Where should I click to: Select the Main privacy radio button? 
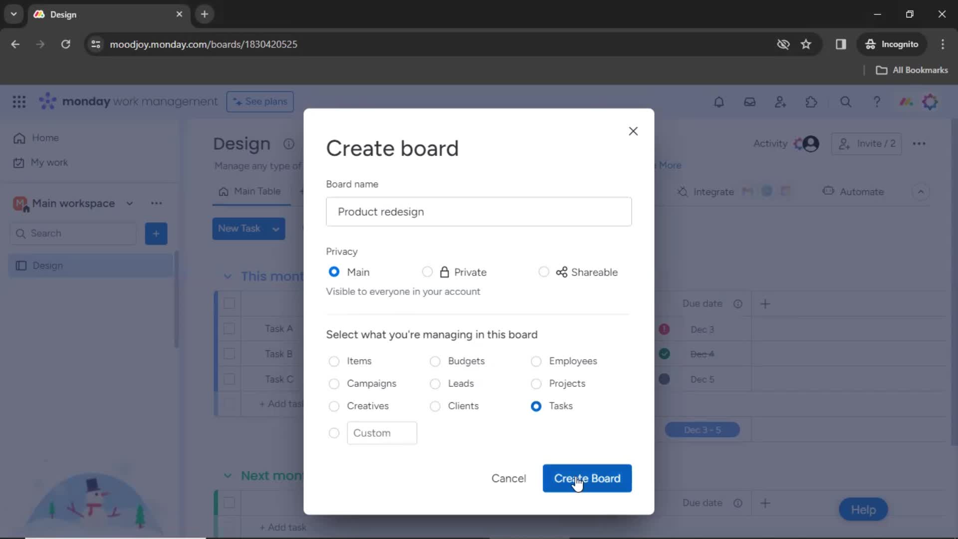pos(333,272)
